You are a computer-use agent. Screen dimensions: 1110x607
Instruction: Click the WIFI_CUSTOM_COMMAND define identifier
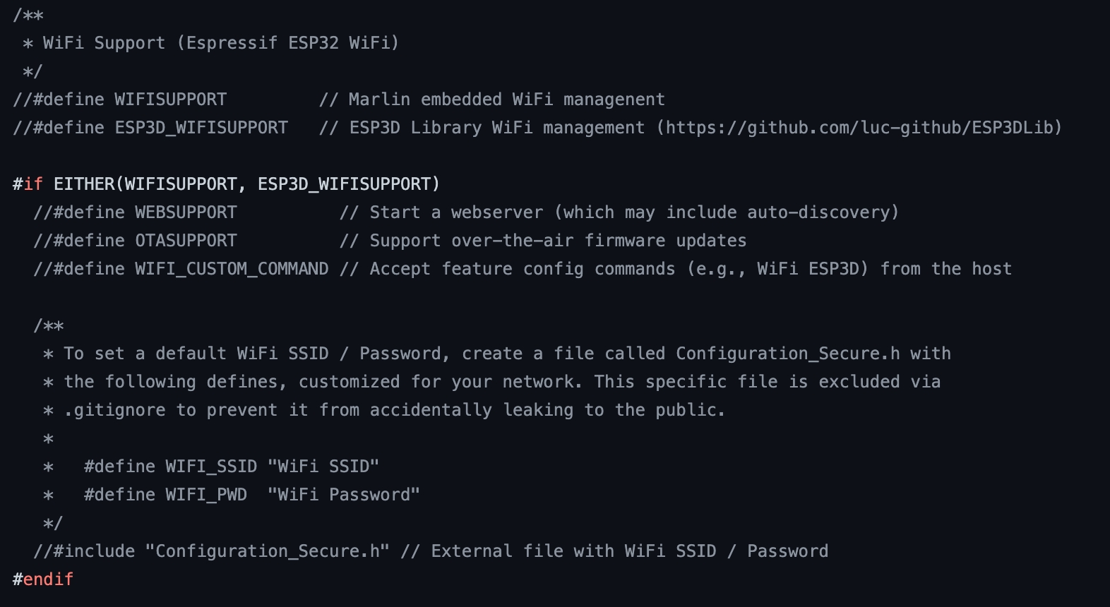(232, 269)
